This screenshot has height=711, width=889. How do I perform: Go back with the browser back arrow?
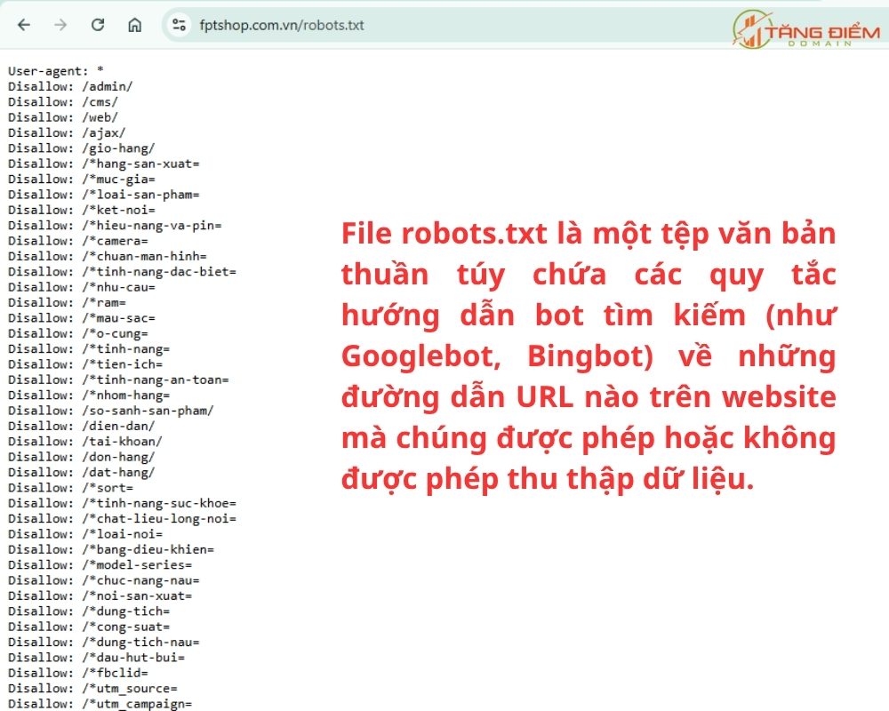click(24, 25)
